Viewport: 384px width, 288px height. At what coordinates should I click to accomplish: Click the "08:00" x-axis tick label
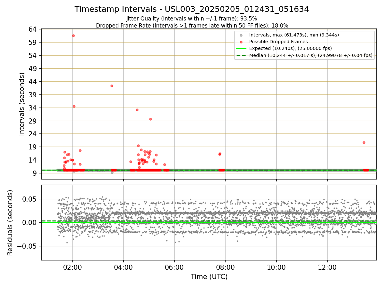tap(225, 267)
